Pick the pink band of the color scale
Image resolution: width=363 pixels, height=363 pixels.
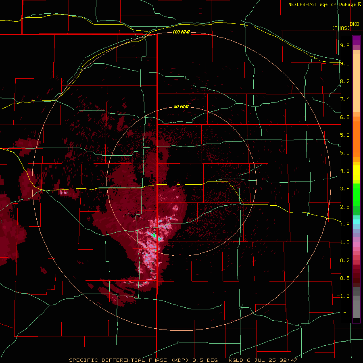point(356,244)
